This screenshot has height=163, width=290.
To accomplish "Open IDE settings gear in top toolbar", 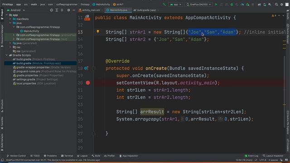I will point(282,5).
